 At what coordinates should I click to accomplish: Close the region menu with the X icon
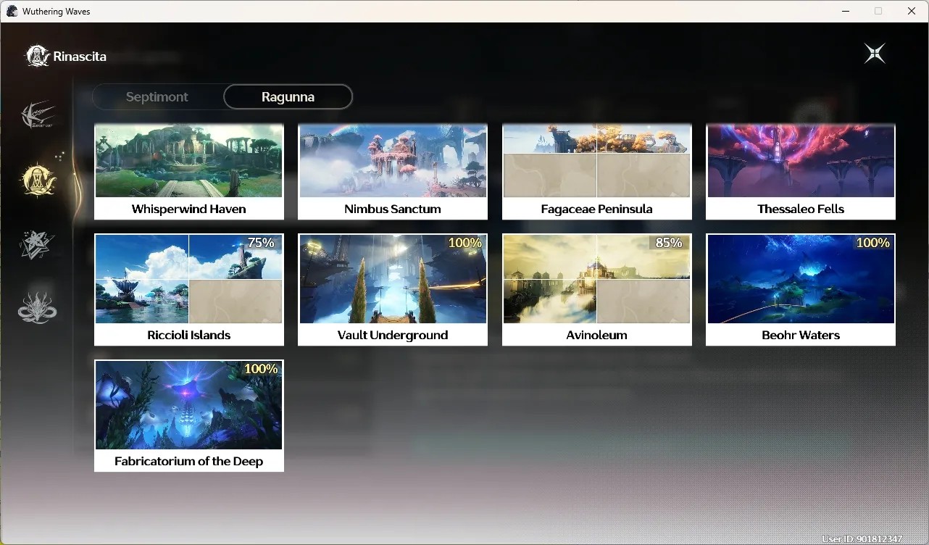[x=875, y=54]
